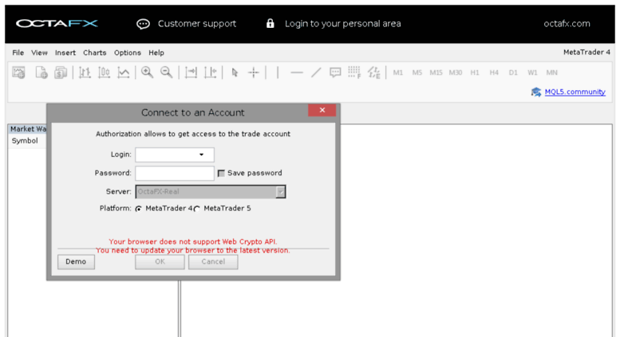This screenshot has width=620, height=337.
Task: Click the zoom in magnifier icon
Action: (x=147, y=72)
